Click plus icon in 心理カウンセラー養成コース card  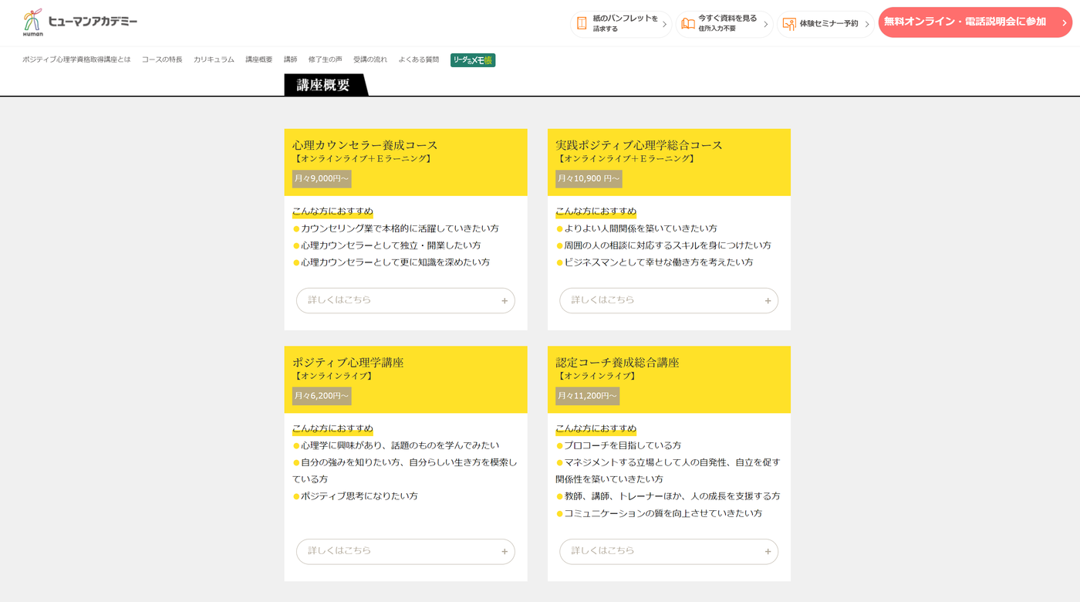505,301
